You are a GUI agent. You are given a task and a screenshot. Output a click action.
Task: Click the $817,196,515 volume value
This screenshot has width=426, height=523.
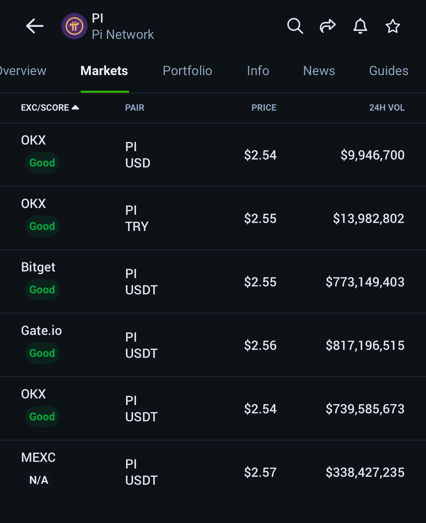click(365, 345)
